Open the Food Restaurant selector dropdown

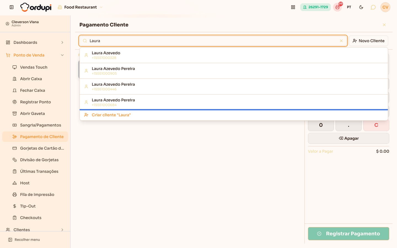[80, 7]
